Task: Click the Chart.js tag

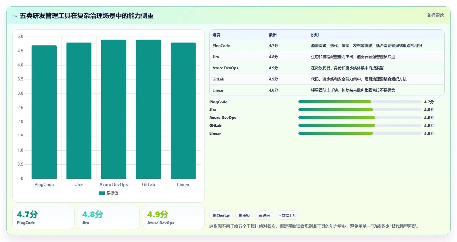Action: (221, 215)
